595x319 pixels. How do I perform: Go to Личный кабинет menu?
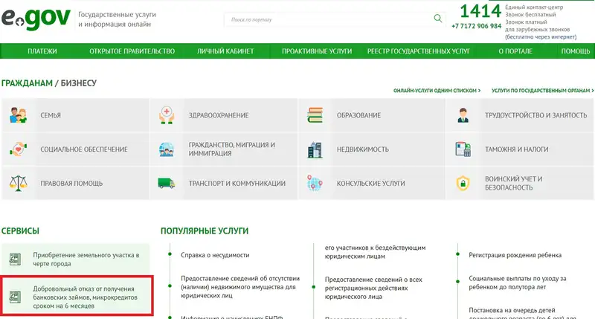coord(225,51)
